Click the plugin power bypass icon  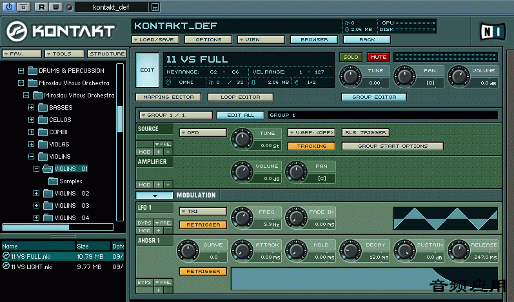tap(9, 6)
